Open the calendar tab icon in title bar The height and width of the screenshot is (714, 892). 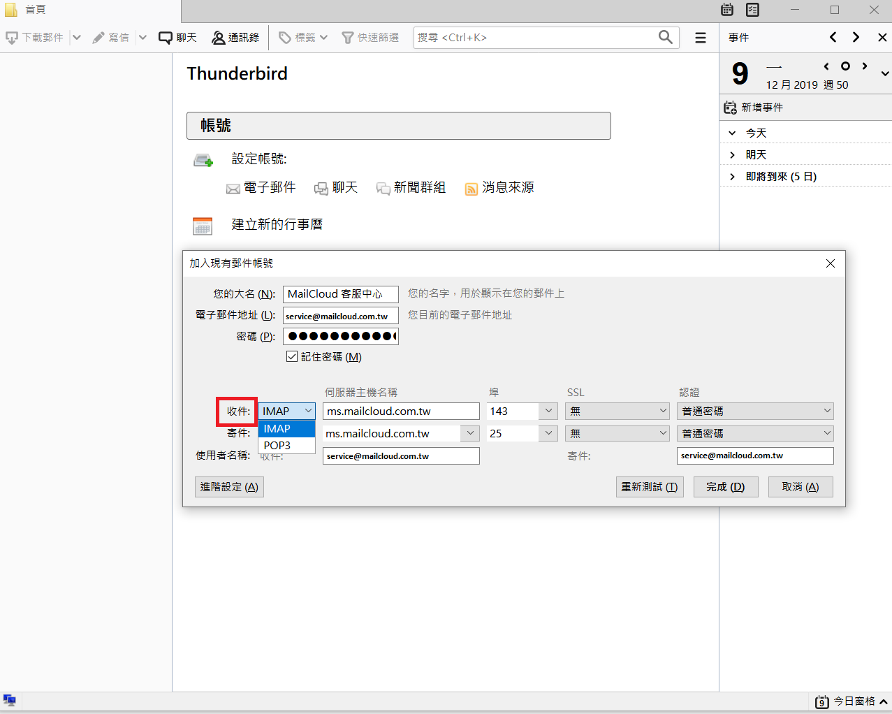tap(727, 10)
